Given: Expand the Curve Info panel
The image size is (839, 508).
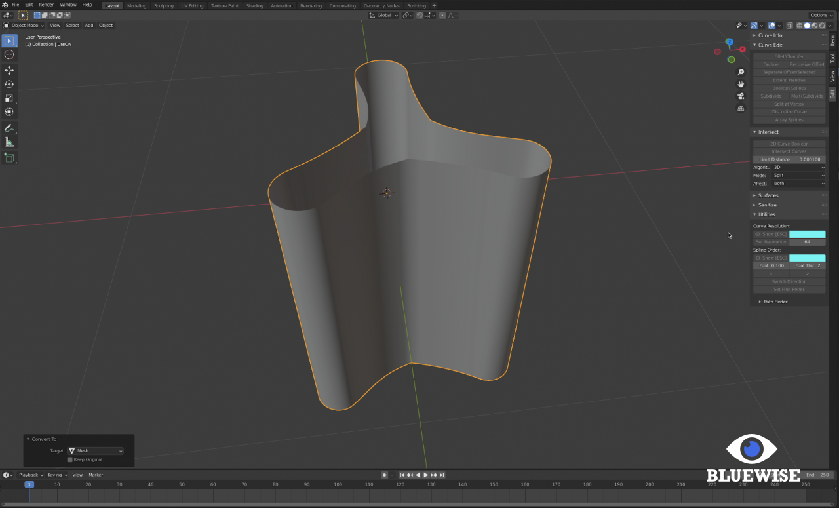Looking at the screenshot, I should pos(770,35).
